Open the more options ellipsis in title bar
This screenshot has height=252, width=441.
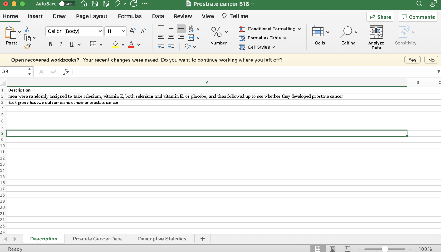tap(145, 3)
